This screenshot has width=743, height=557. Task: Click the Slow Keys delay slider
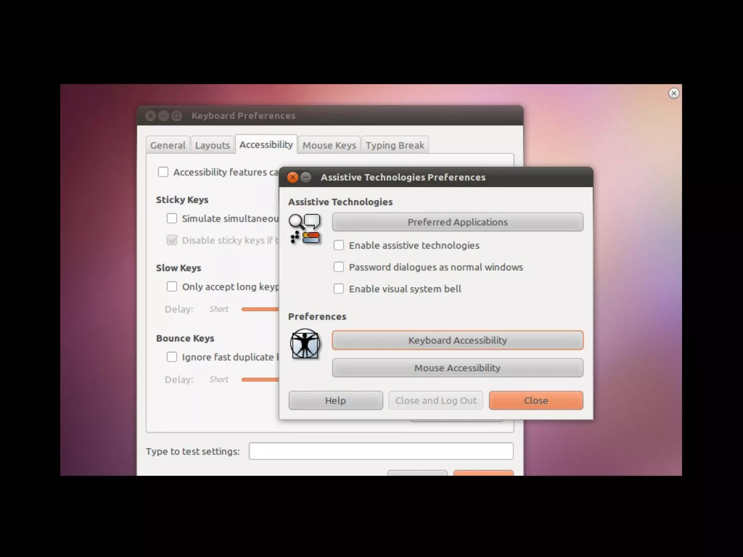coord(260,309)
